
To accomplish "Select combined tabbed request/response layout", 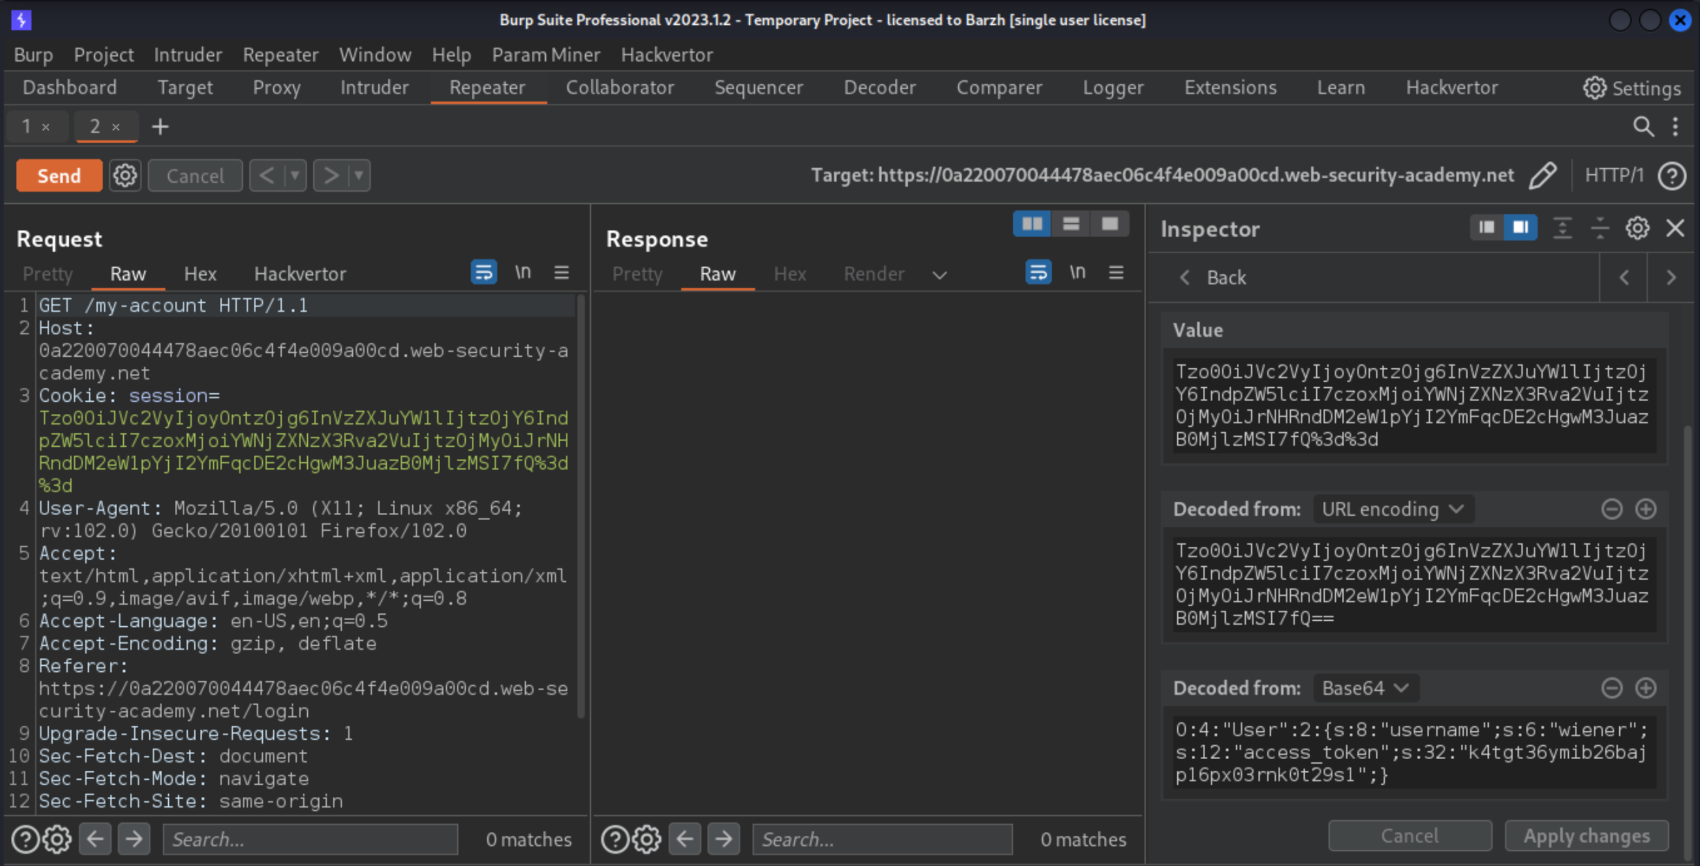I will [1110, 225].
